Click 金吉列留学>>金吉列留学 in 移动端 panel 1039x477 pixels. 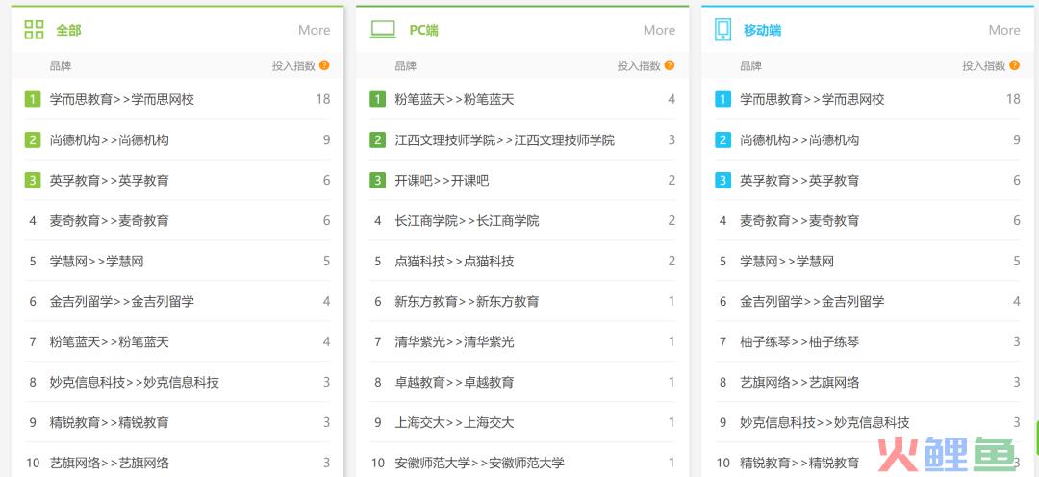click(812, 301)
